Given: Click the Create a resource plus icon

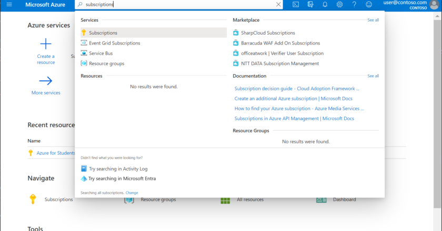Looking at the screenshot, I should tap(46, 44).
